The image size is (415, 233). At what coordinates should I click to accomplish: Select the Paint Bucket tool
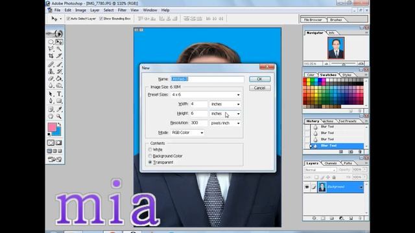tap(59, 78)
